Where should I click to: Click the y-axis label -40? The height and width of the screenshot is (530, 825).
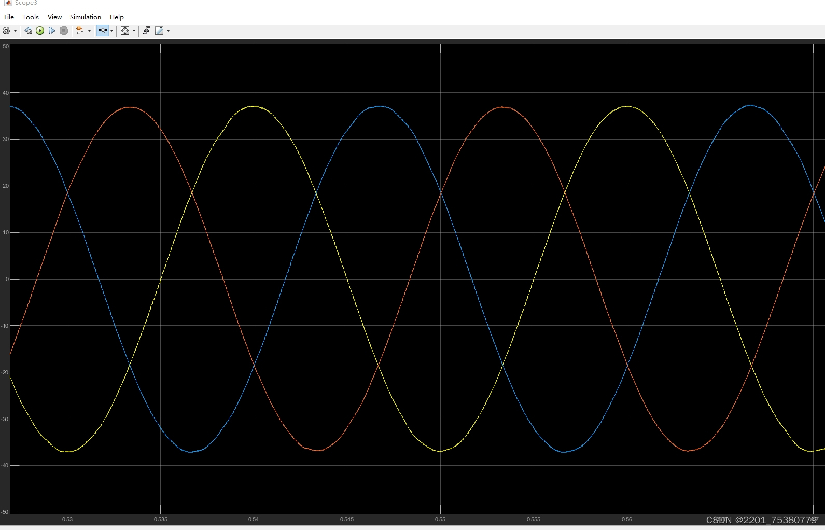[x=5, y=465]
